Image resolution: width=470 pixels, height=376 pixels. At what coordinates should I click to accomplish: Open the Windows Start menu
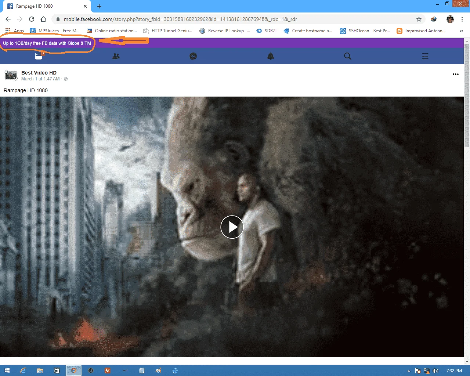pyautogui.click(x=7, y=370)
